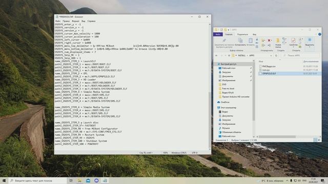Viewport: 328px width, 184px height.
Task: Open the DVD folder in navigation pane
Action: tap(224, 84)
